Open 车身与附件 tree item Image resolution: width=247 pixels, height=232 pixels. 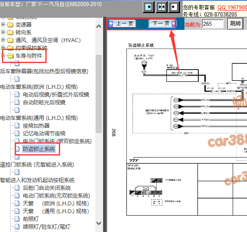[x=29, y=56]
